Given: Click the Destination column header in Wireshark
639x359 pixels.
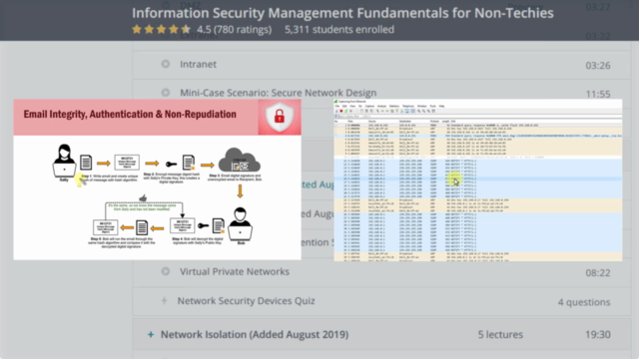Looking at the screenshot, I should [405, 122].
